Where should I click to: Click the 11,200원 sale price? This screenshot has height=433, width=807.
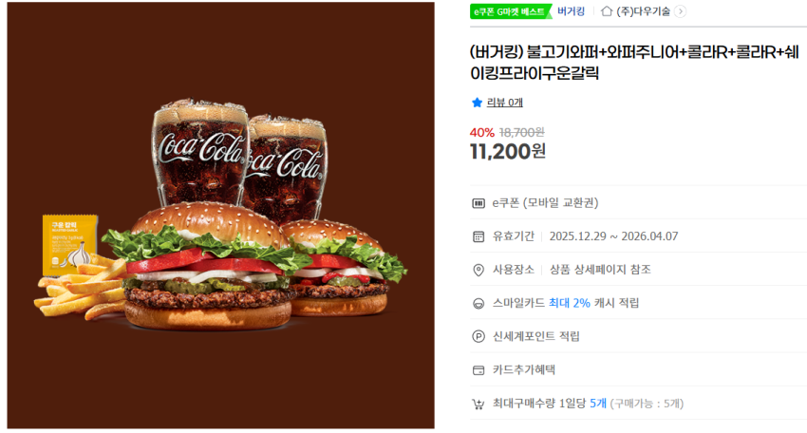pos(508,151)
